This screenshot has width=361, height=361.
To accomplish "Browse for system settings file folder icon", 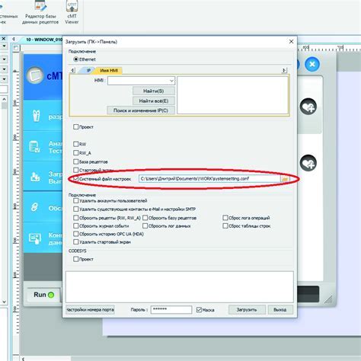I will point(285,179).
